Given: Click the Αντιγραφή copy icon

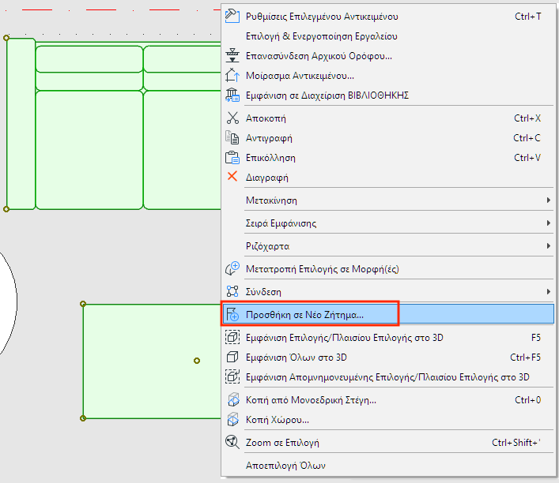Looking at the screenshot, I should pyautogui.click(x=232, y=138).
